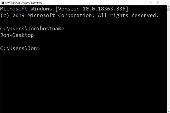Click the scrollbar down arrow

coord(168,111)
